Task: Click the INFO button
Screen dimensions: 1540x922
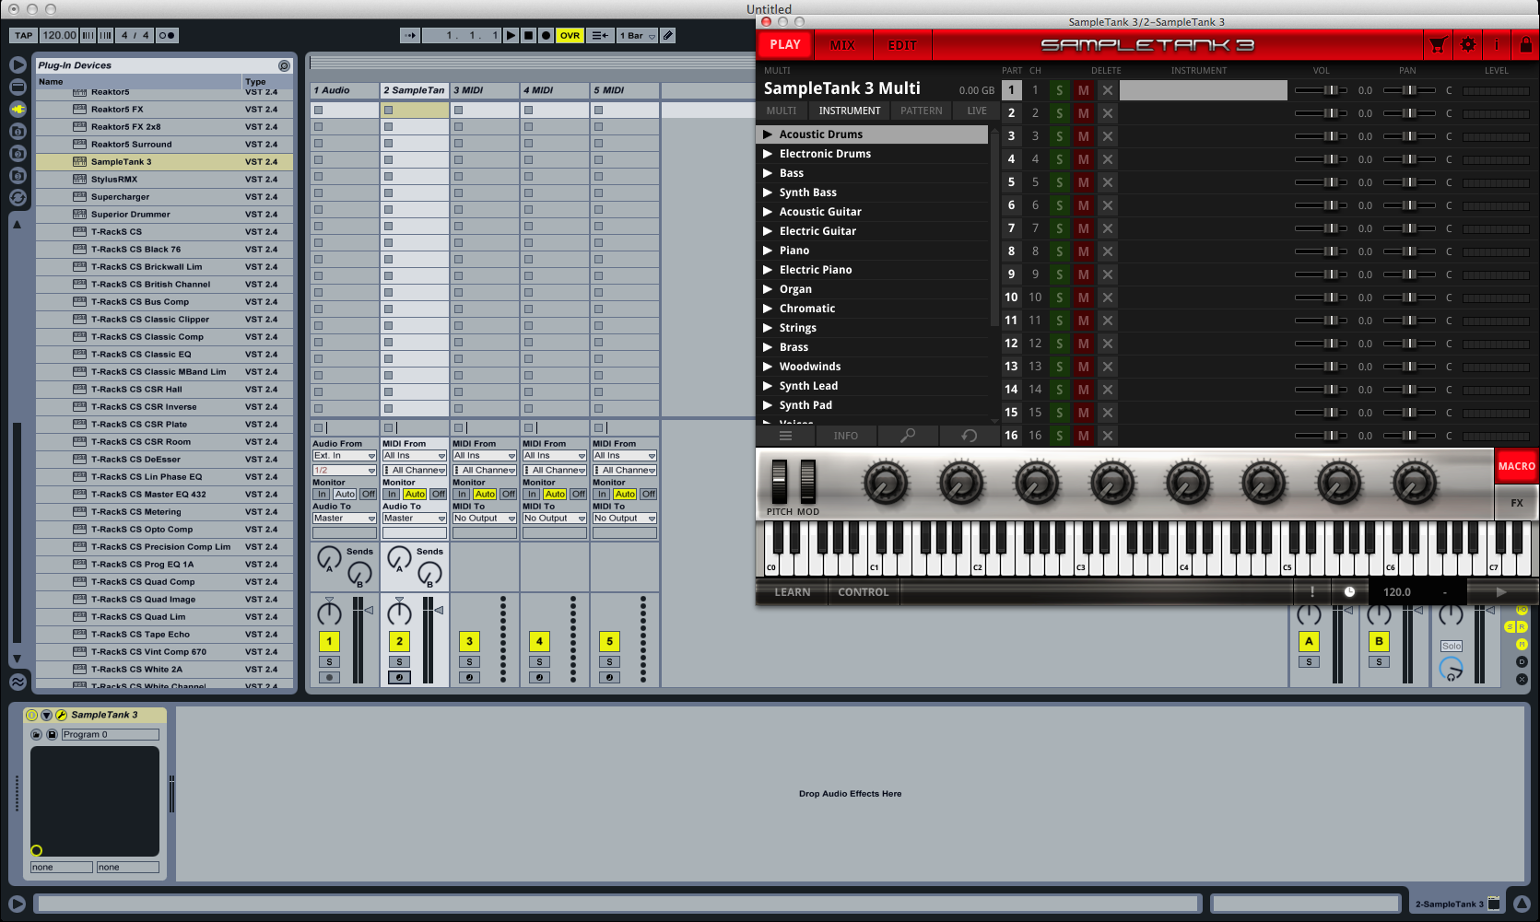Action: 846,436
